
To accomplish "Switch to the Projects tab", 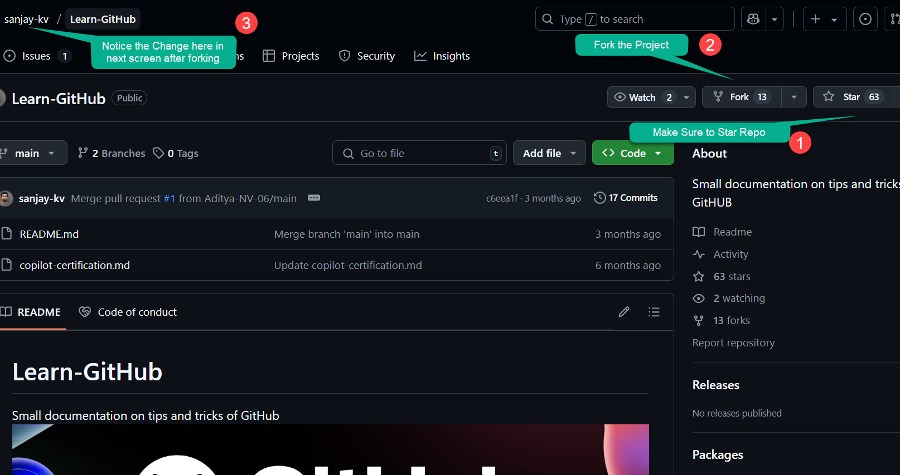I will click(291, 56).
